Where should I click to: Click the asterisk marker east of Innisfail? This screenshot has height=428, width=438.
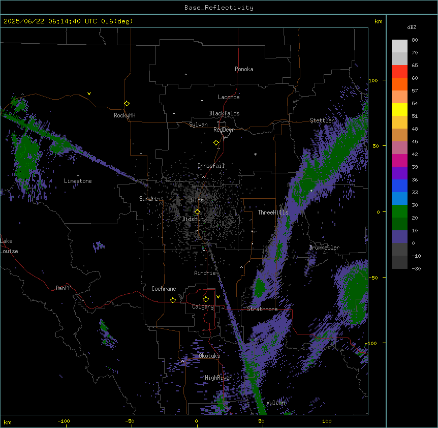click(255, 154)
